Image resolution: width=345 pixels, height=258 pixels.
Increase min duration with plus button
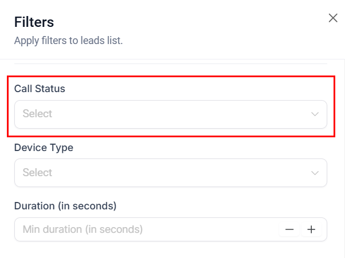coord(311,229)
